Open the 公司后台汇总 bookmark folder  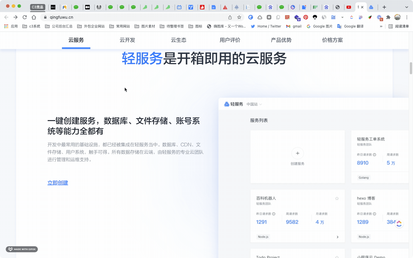59,26
